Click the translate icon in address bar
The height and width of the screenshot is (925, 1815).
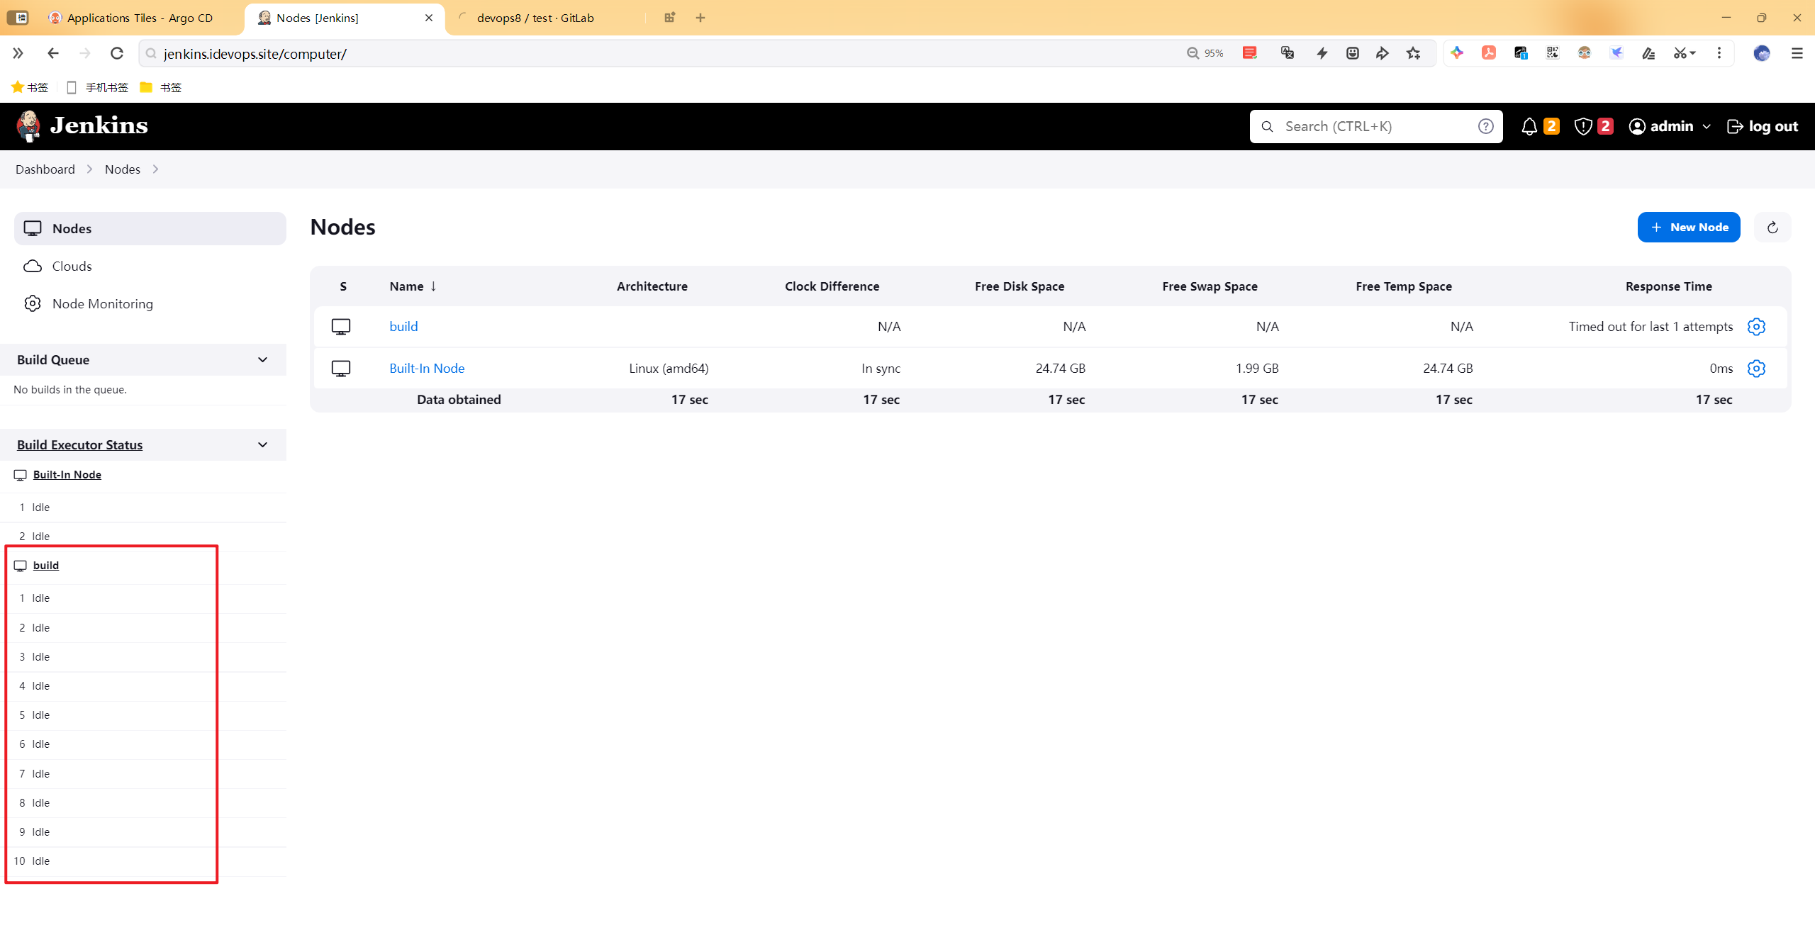tap(1288, 53)
